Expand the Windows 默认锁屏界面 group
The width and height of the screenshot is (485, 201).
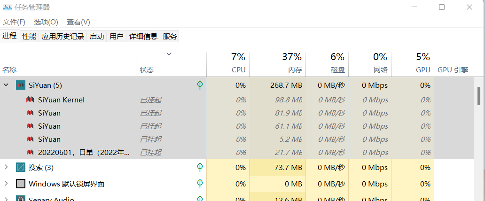point(6,184)
